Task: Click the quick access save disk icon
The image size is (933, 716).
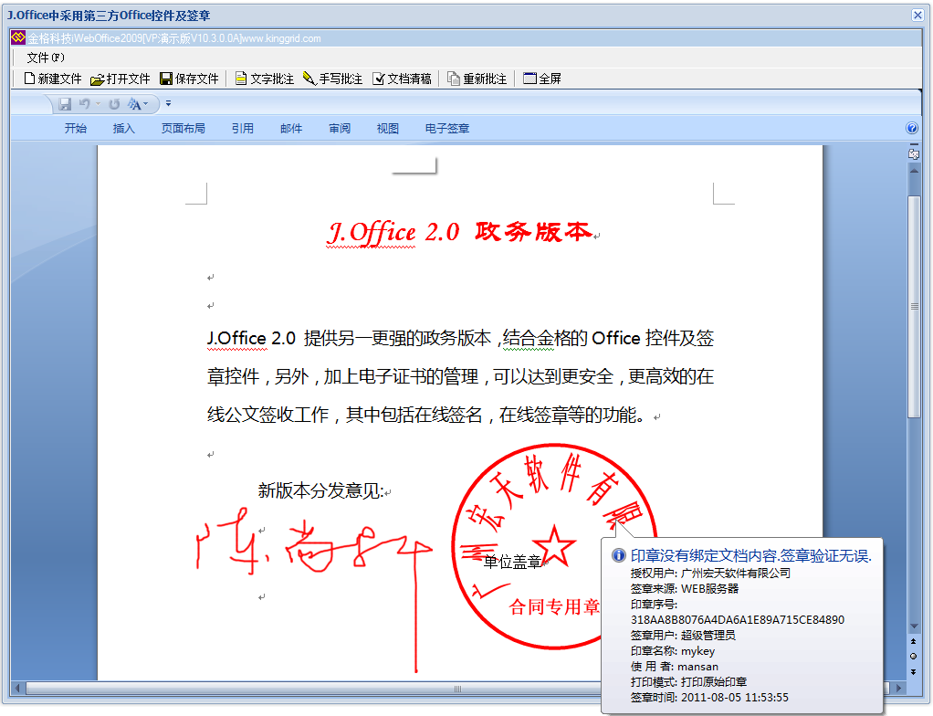Action: point(65,104)
